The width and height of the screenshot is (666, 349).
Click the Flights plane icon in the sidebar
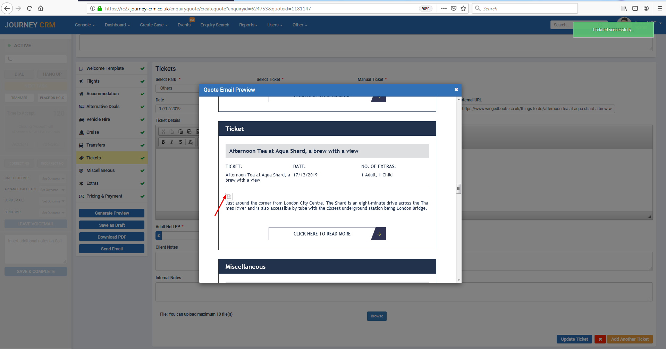point(81,81)
